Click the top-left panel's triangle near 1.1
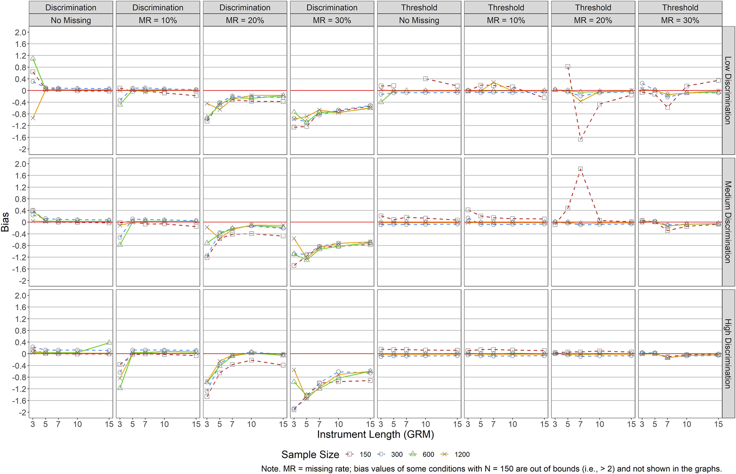 [x=33, y=59]
